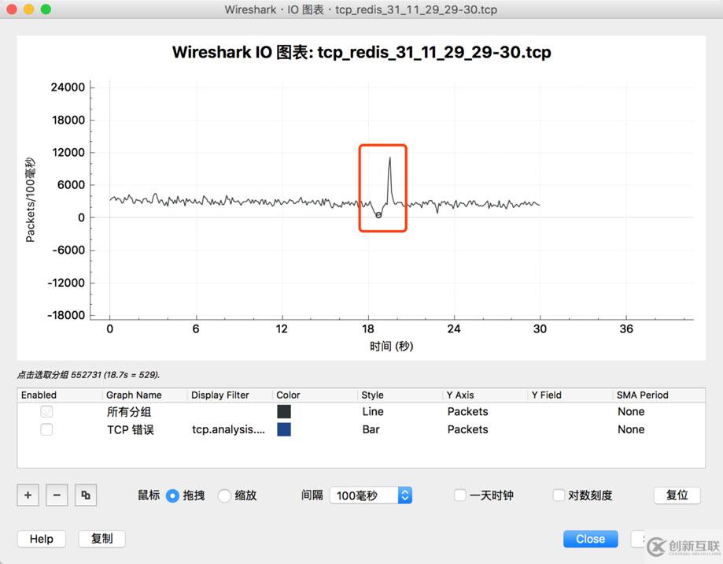Click the Packets/100毫秒 y-axis label
Image resolution: width=723 pixels, height=564 pixels.
tap(30, 200)
